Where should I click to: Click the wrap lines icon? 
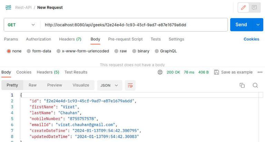coord(130,85)
